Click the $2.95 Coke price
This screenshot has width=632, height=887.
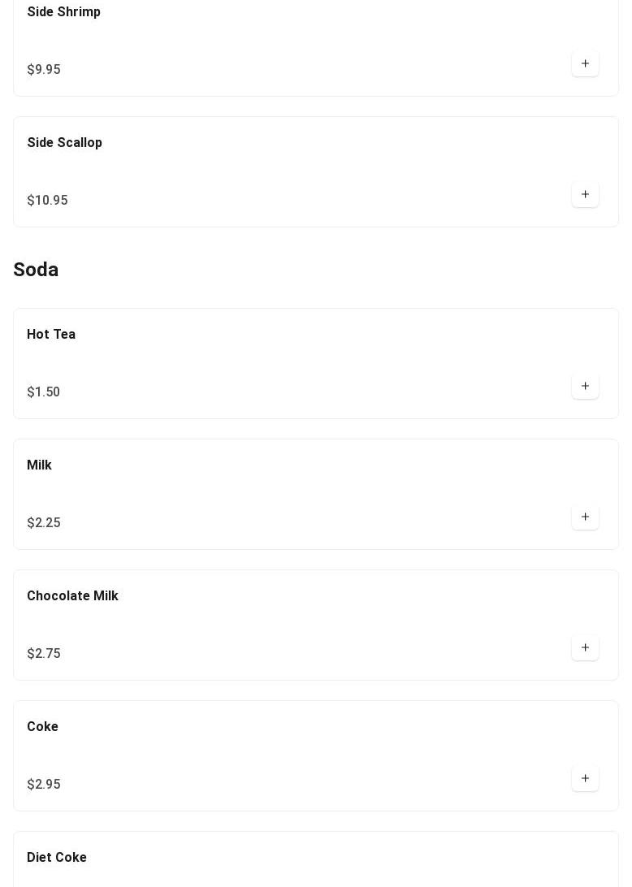(44, 785)
